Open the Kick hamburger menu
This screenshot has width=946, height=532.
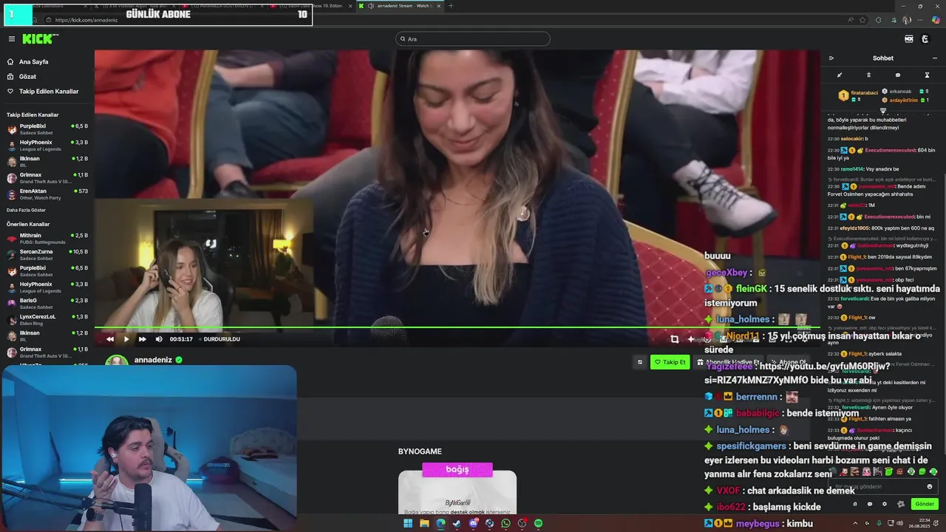pos(11,39)
